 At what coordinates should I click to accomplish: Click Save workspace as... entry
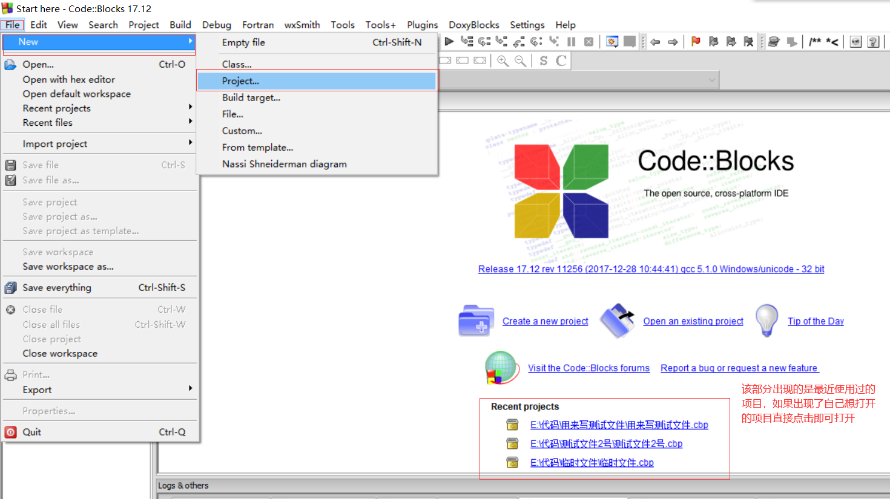pyautogui.click(x=98, y=267)
